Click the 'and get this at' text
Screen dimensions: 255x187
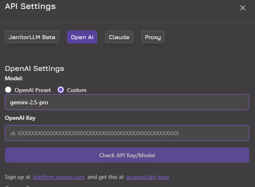(x=106, y=177)
